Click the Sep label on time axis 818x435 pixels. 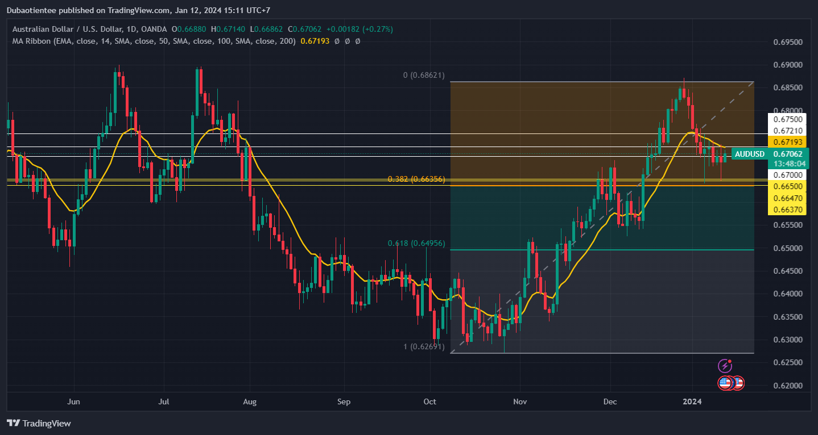(x=344, y=402)
